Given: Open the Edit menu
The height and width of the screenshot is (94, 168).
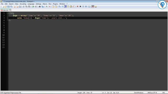Looking at the screenshot, I should click(x=6, y=4).
